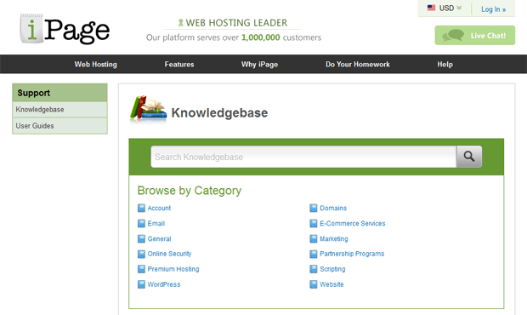The image size is (527, 315).
Task: Click the book icon beside Online Security
Action: click(x=141, y=254)
